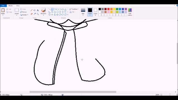Choose the Right arrow shape
The image size is (178, 100).
pyautogui.click(x=60, y=12)
